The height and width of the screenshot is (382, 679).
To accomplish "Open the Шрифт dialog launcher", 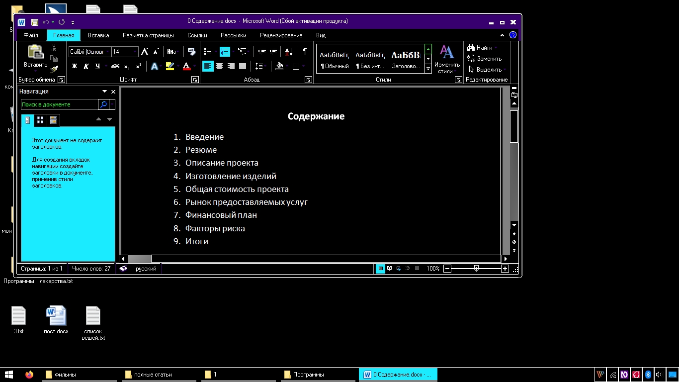I will (x=195, y=80).
